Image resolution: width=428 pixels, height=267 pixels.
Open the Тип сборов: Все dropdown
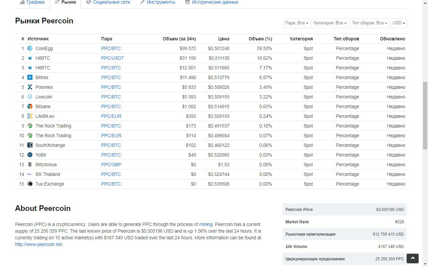[x=369, y=23]
